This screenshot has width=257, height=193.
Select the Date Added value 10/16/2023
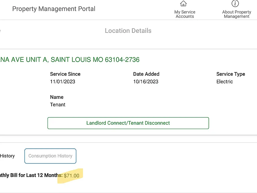coord(146,81)
